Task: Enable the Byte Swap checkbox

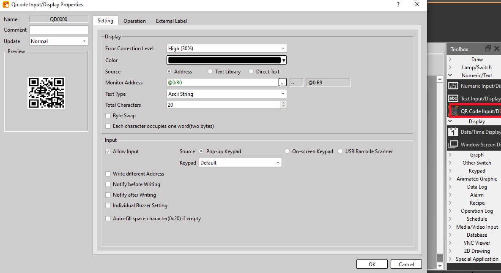Action: coord(108,116)
